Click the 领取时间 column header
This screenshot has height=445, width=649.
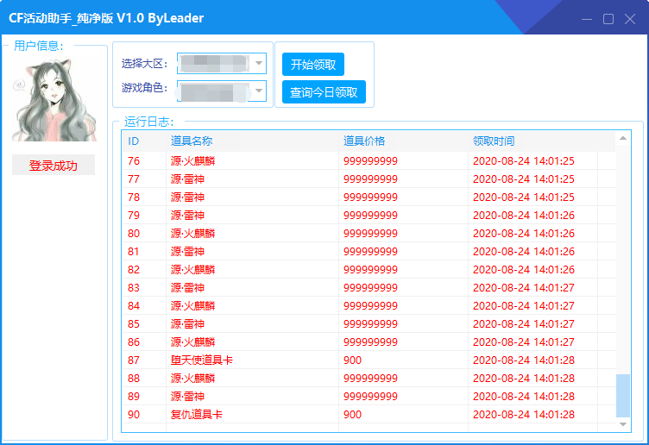tap(494, 141)
